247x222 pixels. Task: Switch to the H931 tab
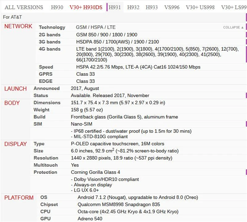click(115, 7)
